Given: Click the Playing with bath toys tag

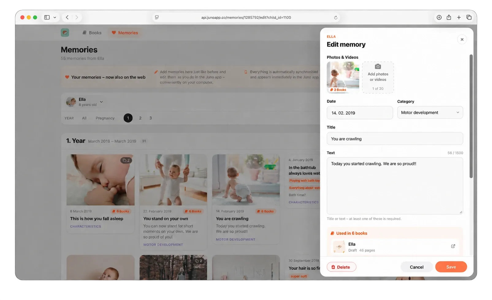Looking at the screenshot, I should [304, 181].
